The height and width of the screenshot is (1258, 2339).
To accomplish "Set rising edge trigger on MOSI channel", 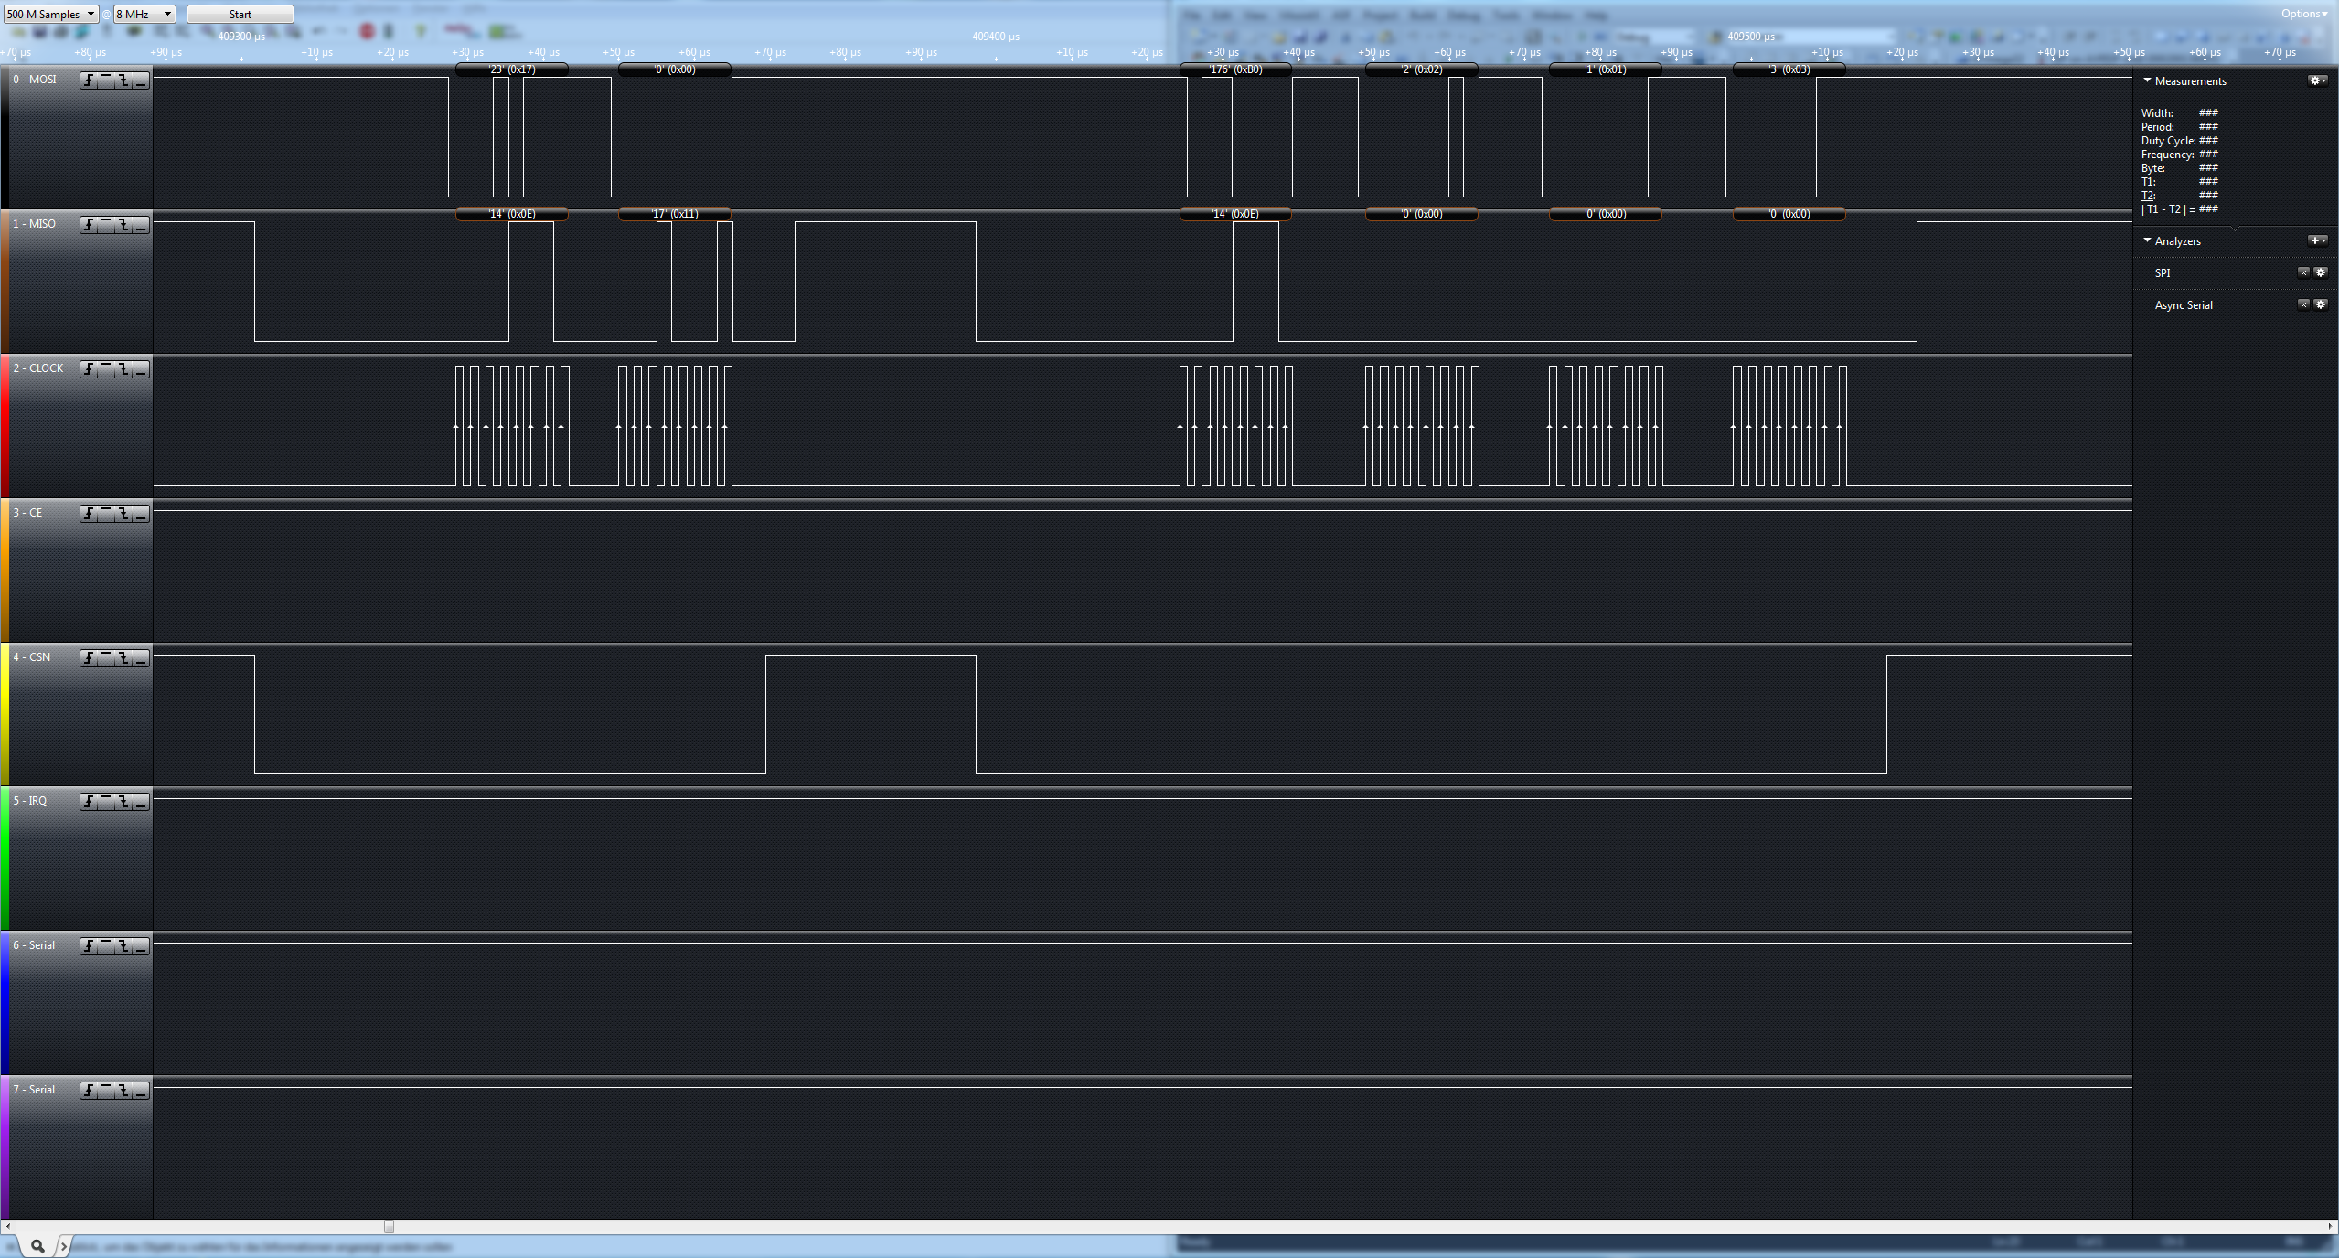I will coord(89,81).
